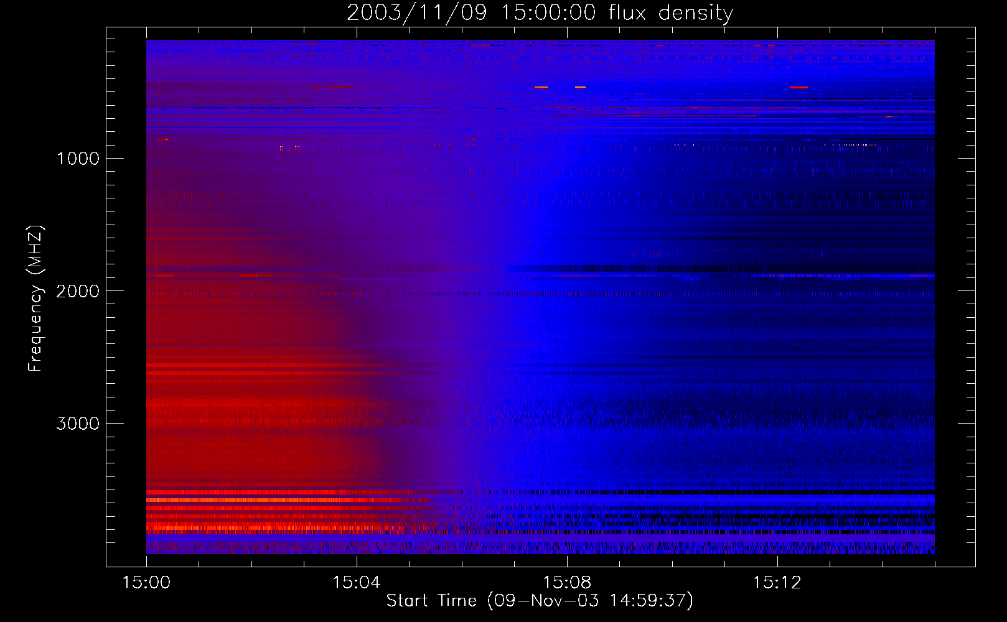1007x622 pixels.
Task: Click the '15:08' time axis label
Action: [x=567, y=583]
